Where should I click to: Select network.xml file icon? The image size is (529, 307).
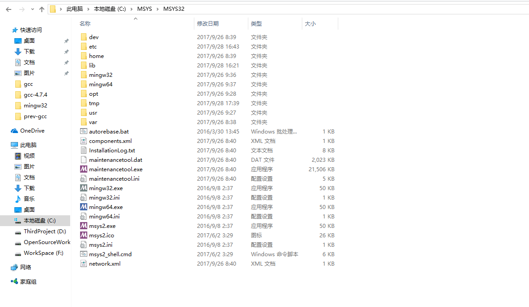click(84, 263)
